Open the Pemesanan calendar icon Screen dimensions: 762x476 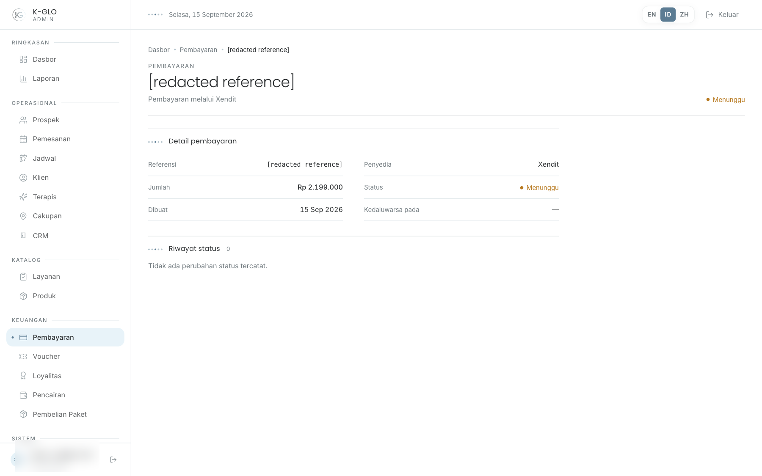(23, 139)
